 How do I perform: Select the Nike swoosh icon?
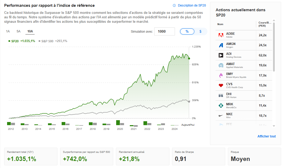pos(221,115)
